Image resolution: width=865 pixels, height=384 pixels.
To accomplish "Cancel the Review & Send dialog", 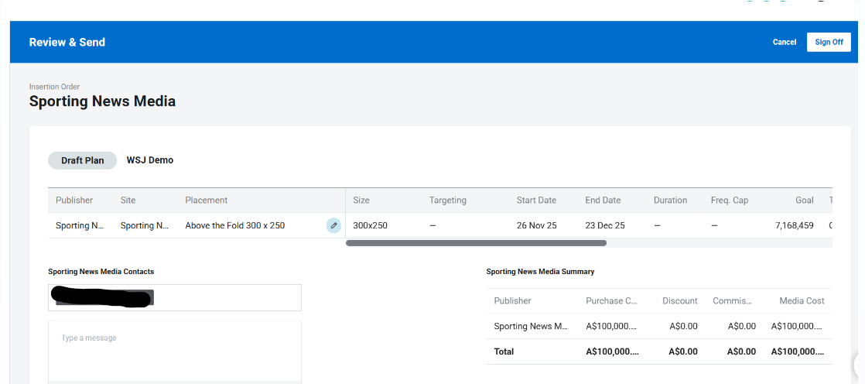I will pos(784,42).
